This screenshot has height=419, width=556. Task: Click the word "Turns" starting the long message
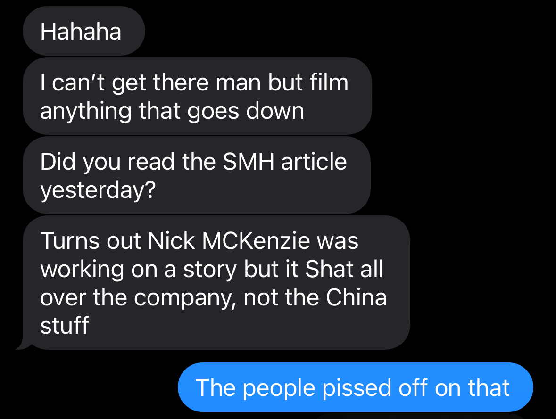click(x=70, y=241)
